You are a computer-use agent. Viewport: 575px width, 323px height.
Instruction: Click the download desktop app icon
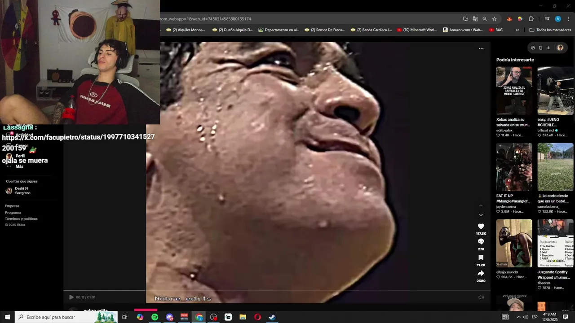click(548, 48)
